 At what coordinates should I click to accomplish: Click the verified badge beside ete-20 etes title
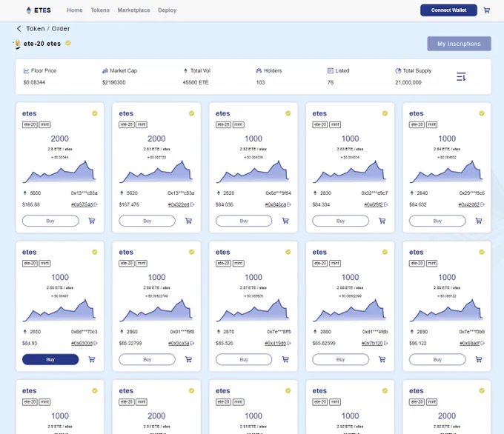(x=68, y=43)
